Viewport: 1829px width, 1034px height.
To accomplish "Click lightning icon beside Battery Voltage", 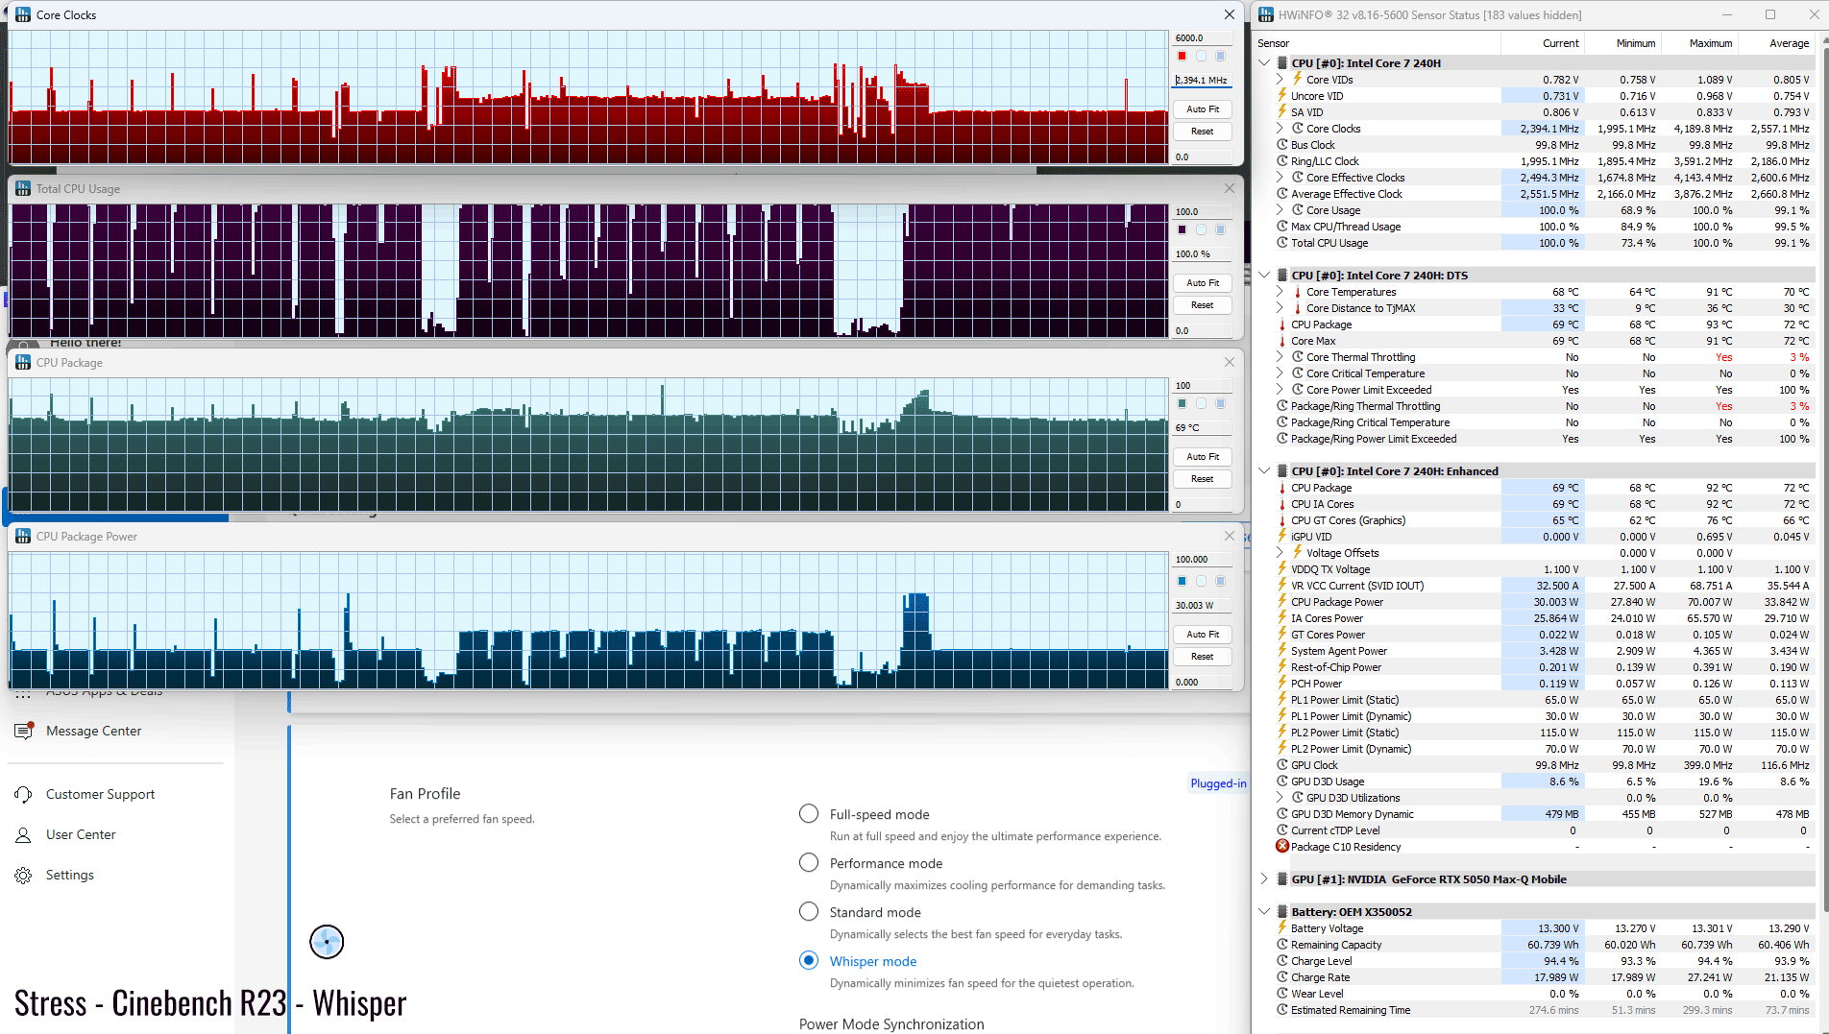I will pos(1282,928).
